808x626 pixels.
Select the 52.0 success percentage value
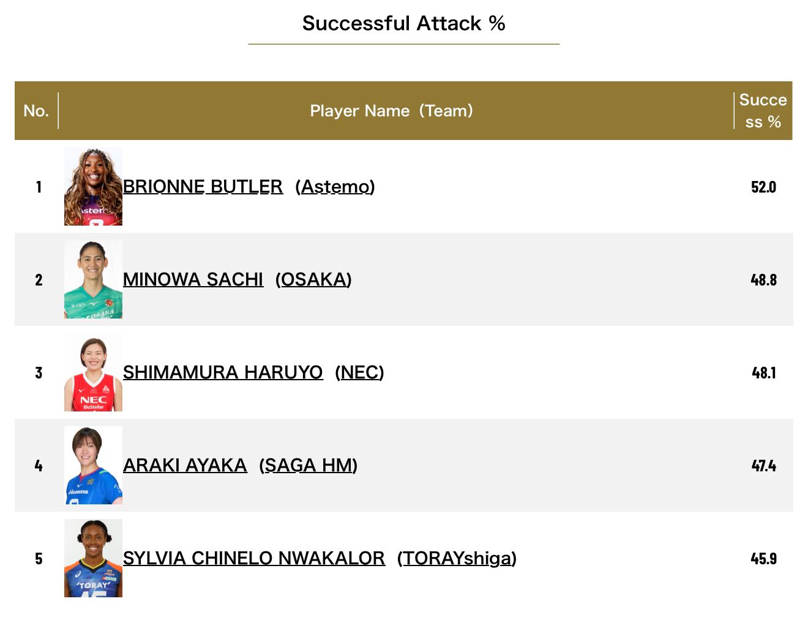point(763,186)
